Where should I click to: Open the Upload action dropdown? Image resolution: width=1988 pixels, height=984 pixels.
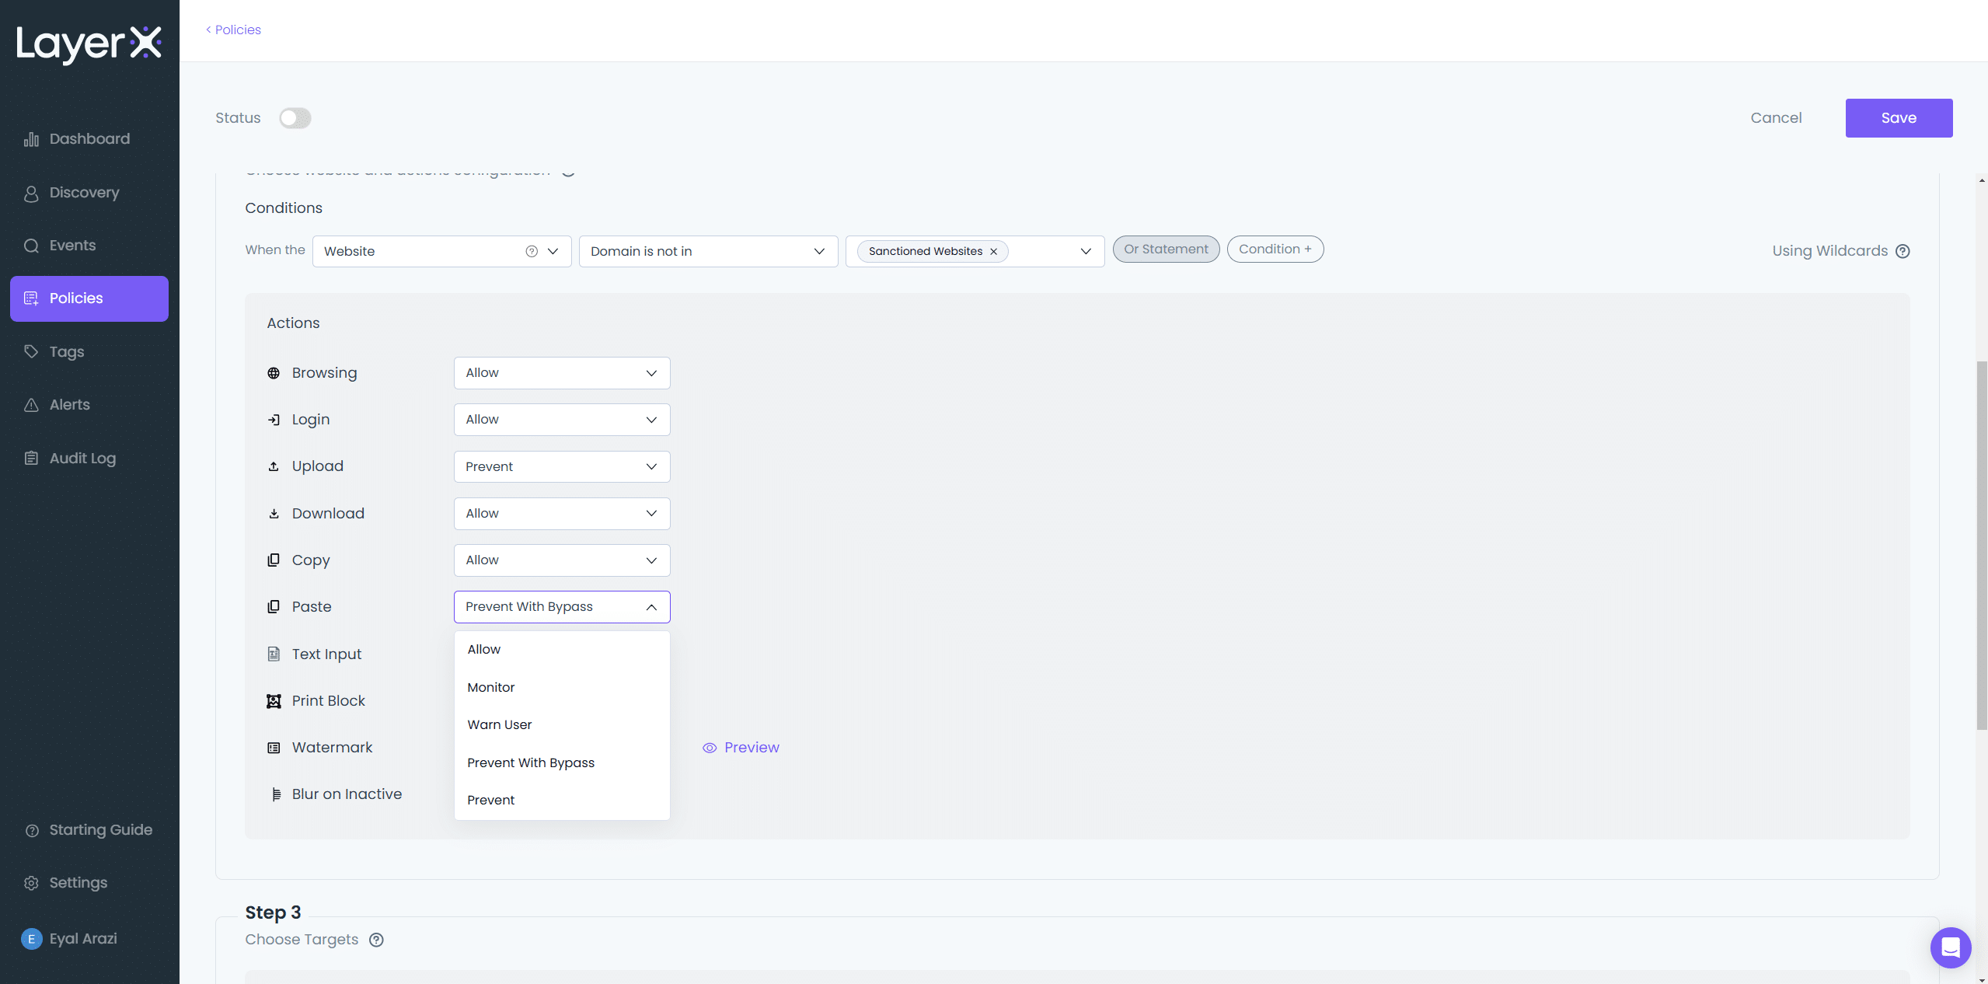(x=561, y=466)
